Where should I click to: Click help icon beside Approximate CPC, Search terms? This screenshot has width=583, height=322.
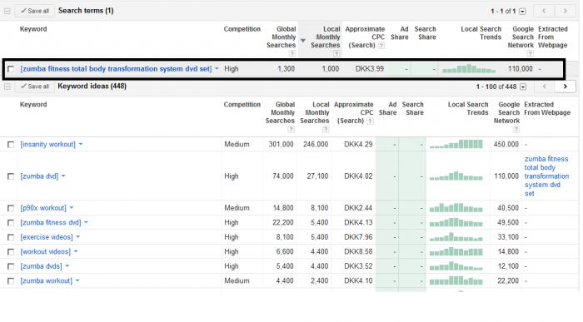click(381, 45)
